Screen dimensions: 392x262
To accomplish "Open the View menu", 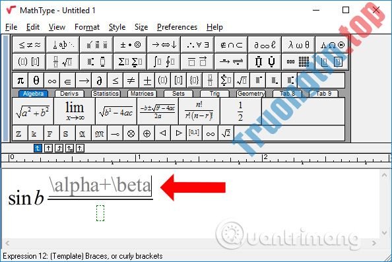I will [x=57, y=27].
